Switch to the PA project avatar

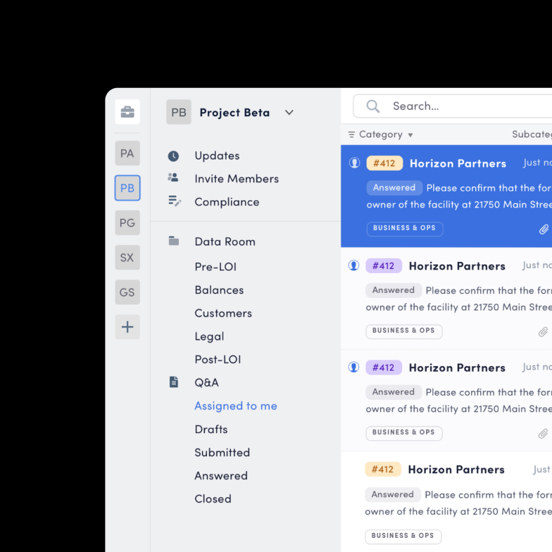[127, 153]
